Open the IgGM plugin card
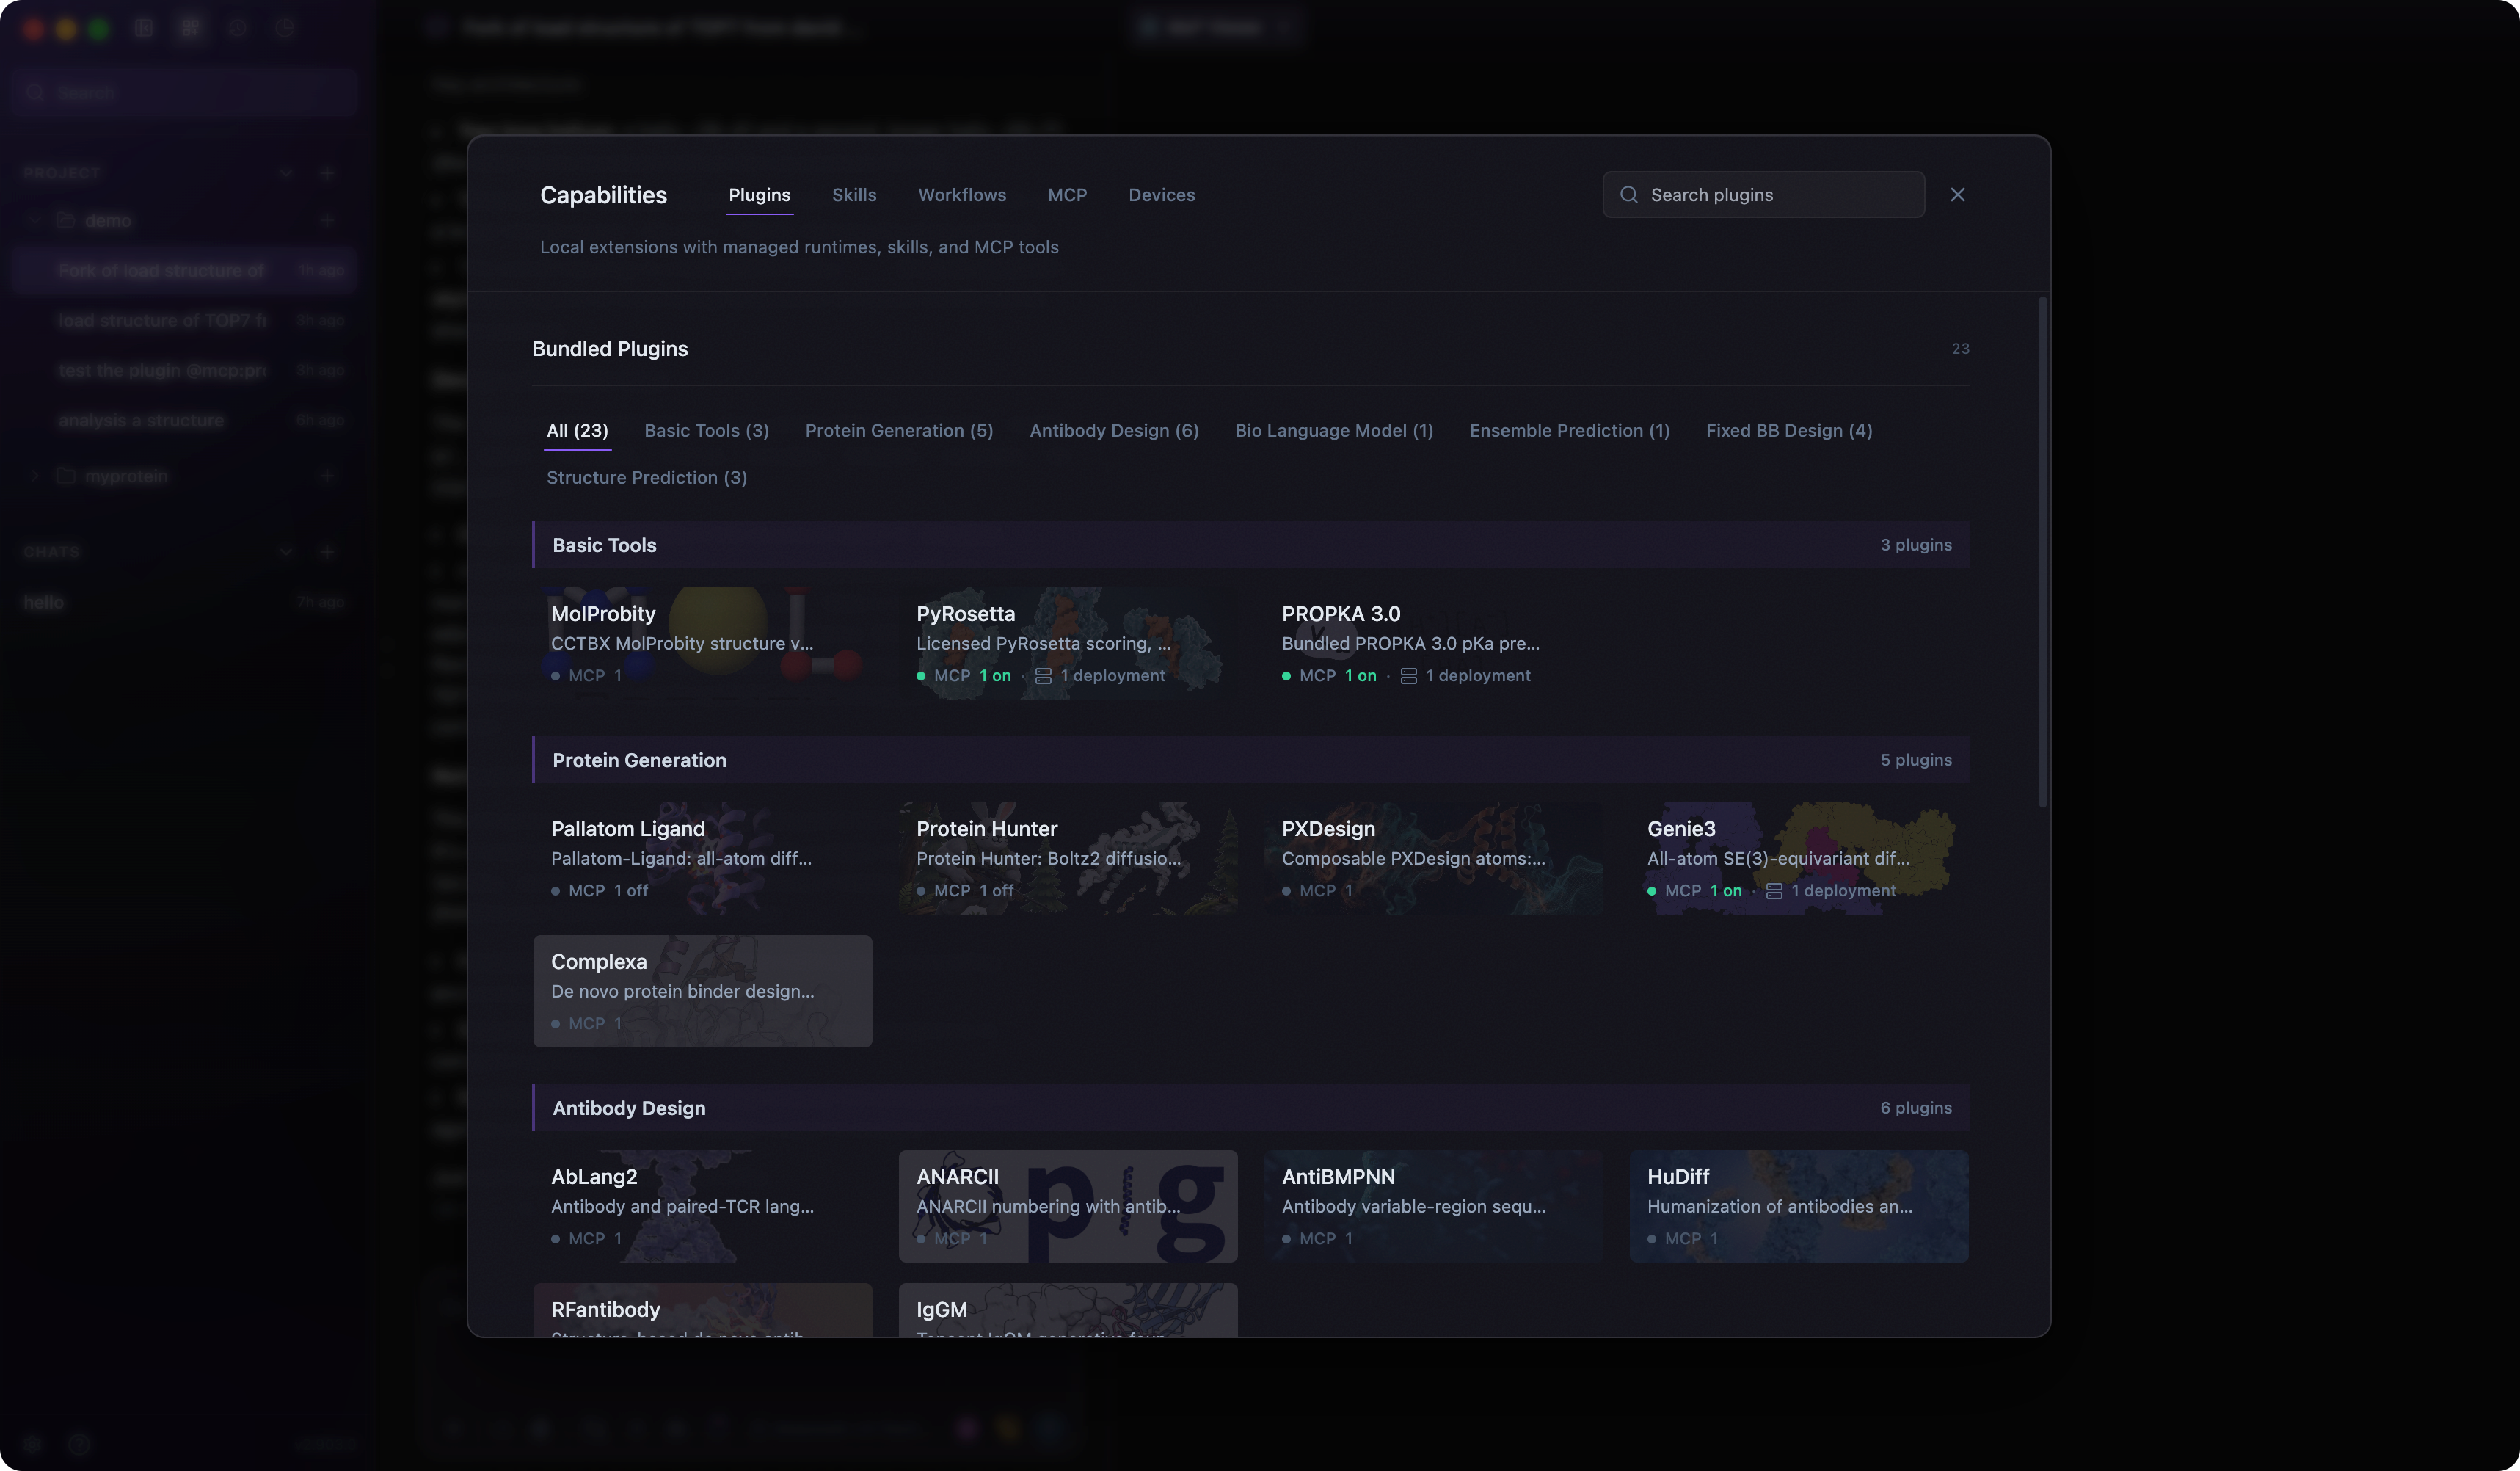Screen dimensions: 2520x1471 (x=1068, y=1310)
